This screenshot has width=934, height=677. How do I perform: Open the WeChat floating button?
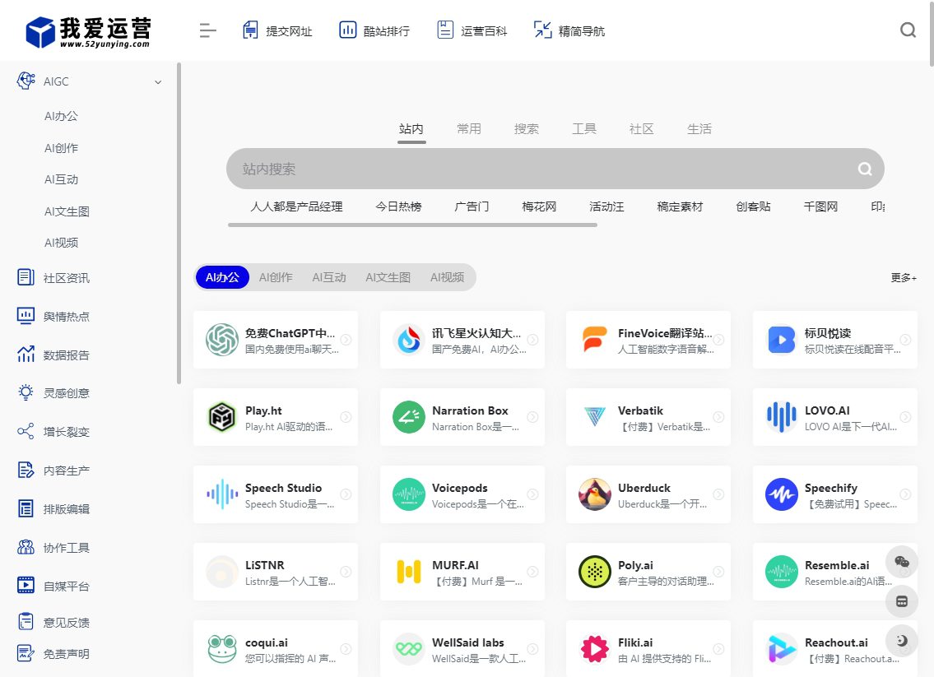click(x=902, y=562)
